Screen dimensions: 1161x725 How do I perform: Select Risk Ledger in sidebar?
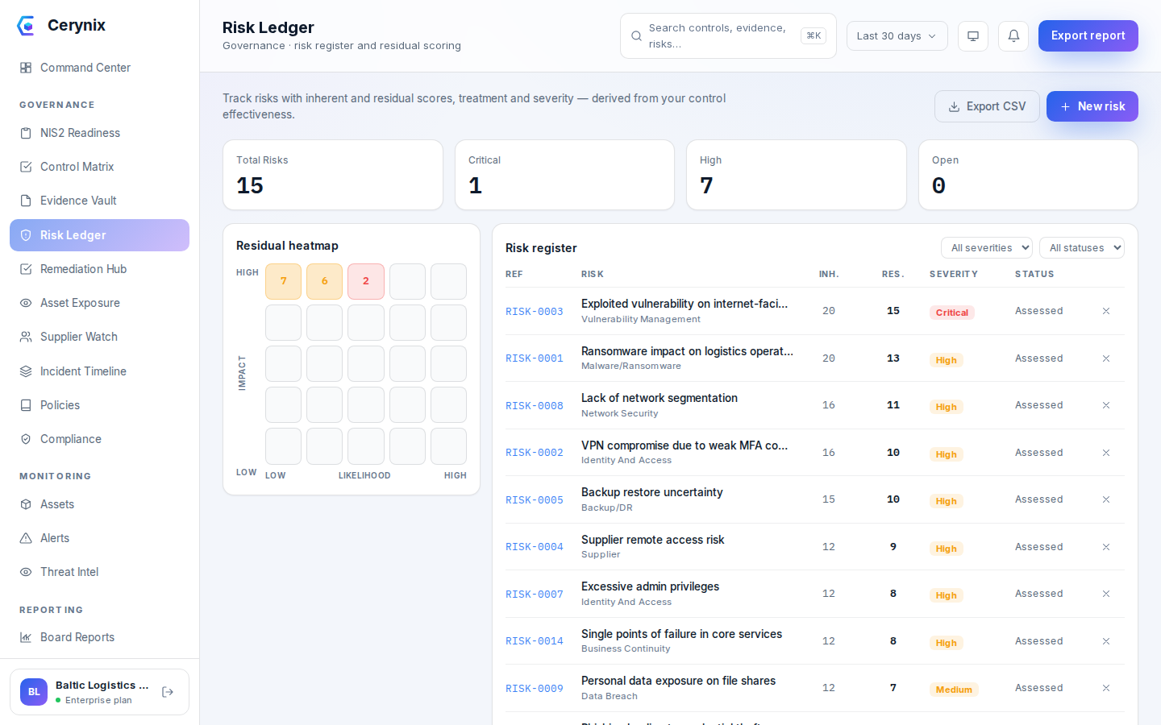[99, 235]
